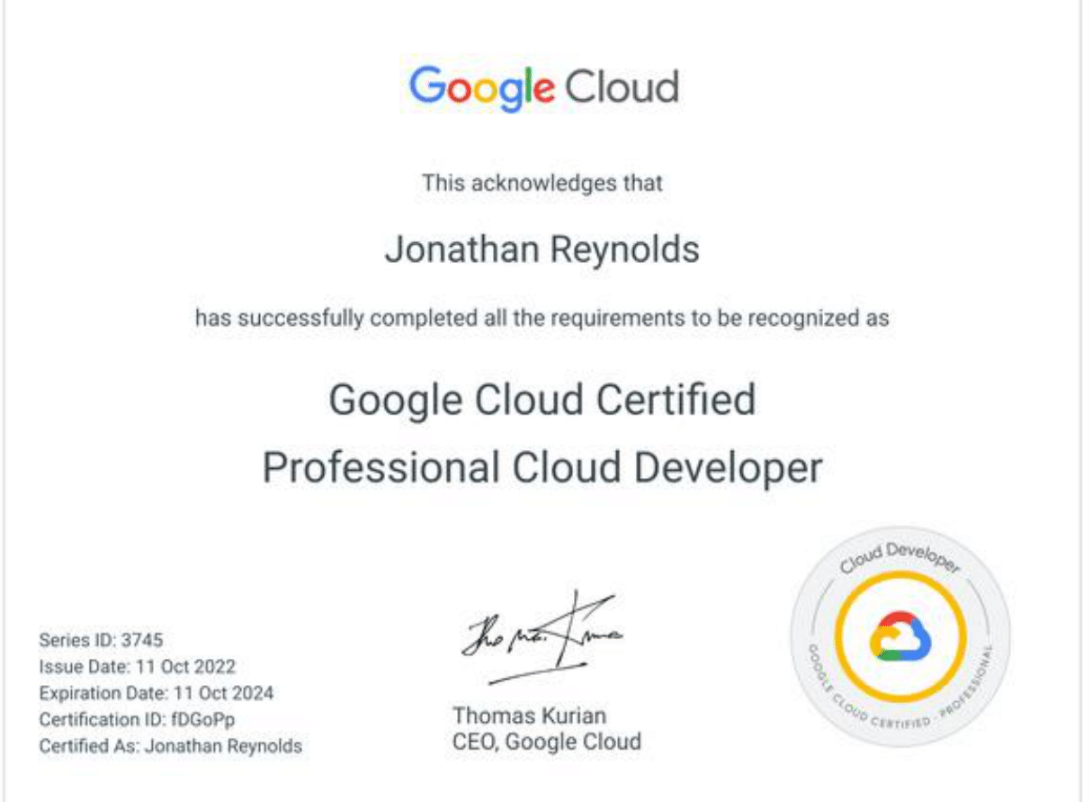Click the CEO, Google Cloud title text

point(547,742)
